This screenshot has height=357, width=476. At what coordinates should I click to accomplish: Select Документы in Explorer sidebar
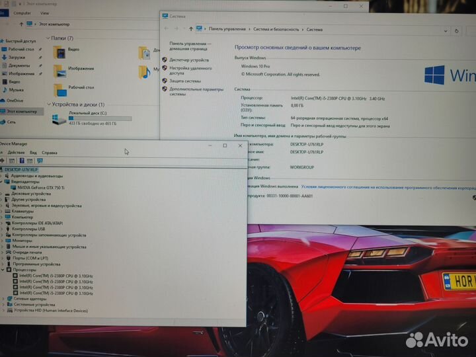tap(16, 65)
